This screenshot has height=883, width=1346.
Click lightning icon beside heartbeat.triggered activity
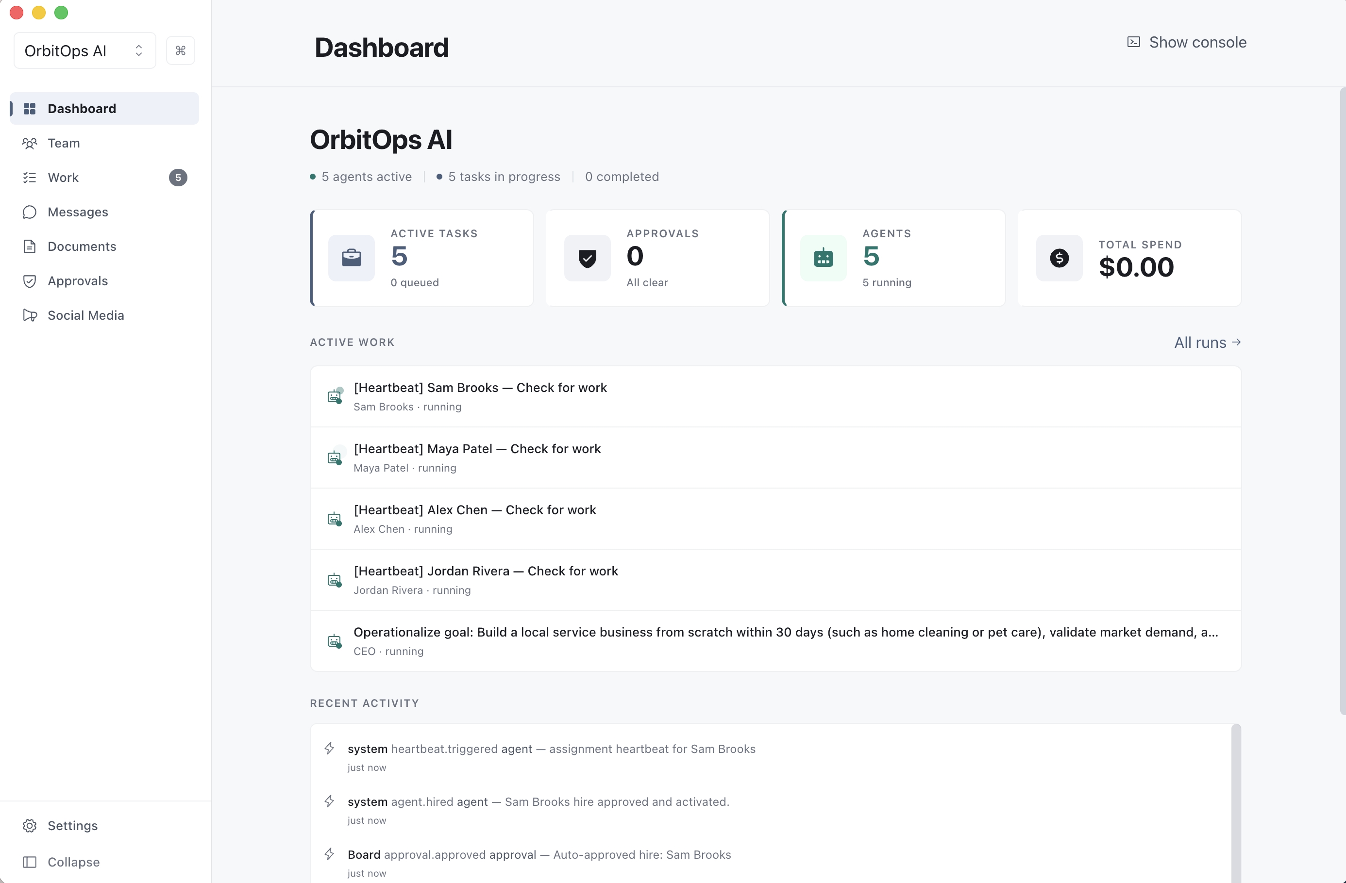pyautogui.click(x=329, y=749)
